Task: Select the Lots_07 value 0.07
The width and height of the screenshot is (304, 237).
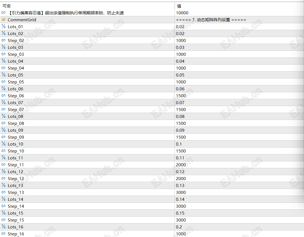Action: point(180,102)
